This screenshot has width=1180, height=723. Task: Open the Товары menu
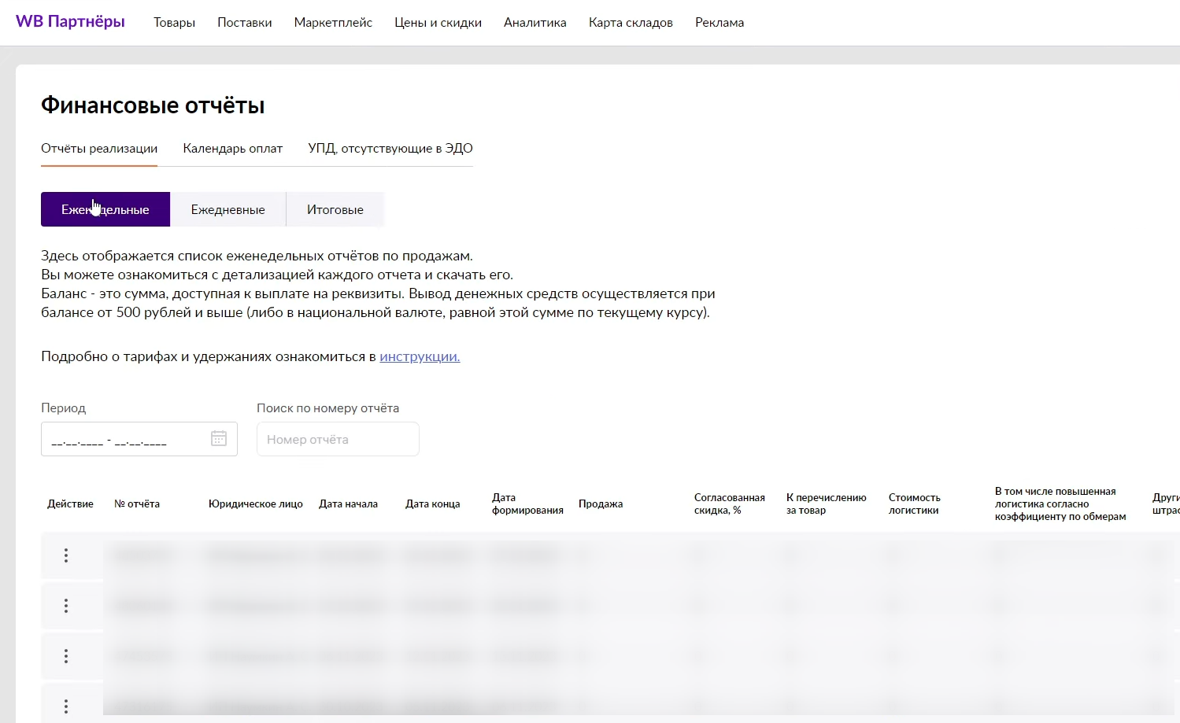tap(174, 23)
